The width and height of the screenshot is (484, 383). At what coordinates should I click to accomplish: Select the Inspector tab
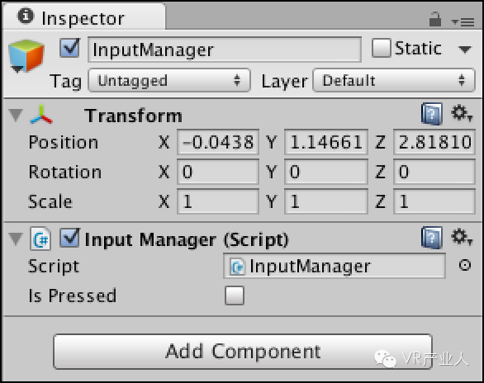click(x=83, y=17)
